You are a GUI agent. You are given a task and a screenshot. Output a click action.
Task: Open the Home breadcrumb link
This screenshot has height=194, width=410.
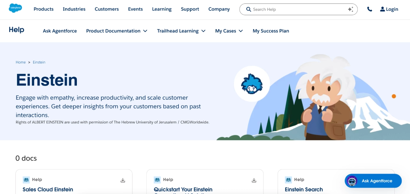(20, 62)
